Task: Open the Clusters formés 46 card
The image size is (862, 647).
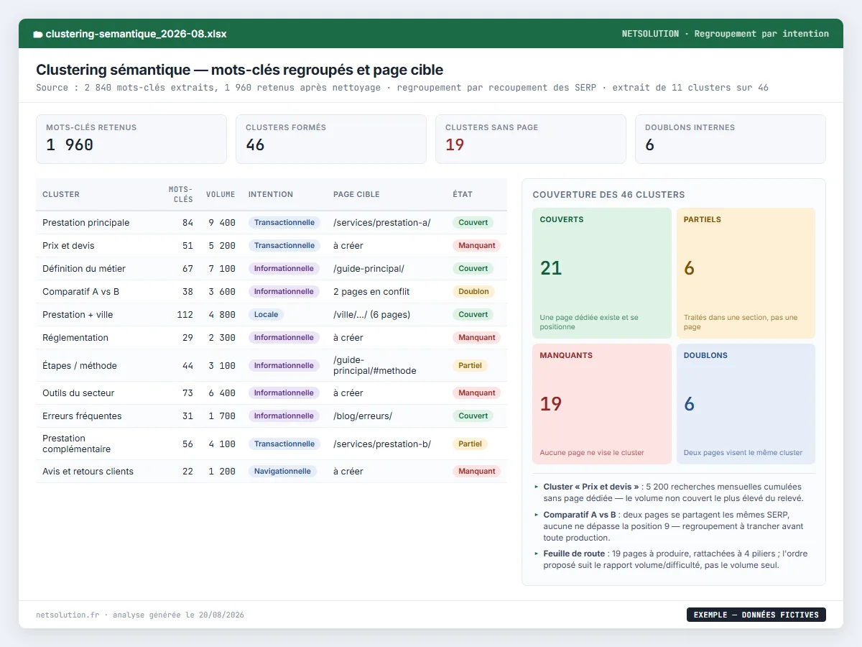Action: (x=331, y=139)
